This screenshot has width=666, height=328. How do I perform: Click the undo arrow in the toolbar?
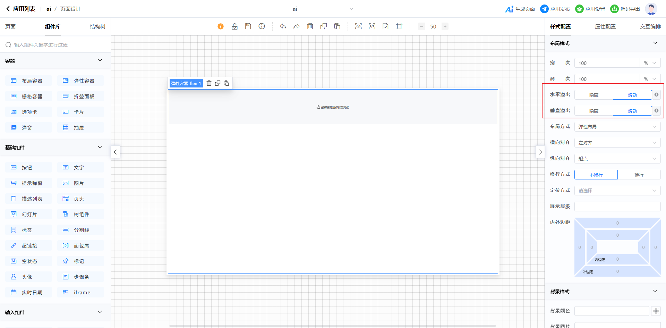[x=283, y=26]
